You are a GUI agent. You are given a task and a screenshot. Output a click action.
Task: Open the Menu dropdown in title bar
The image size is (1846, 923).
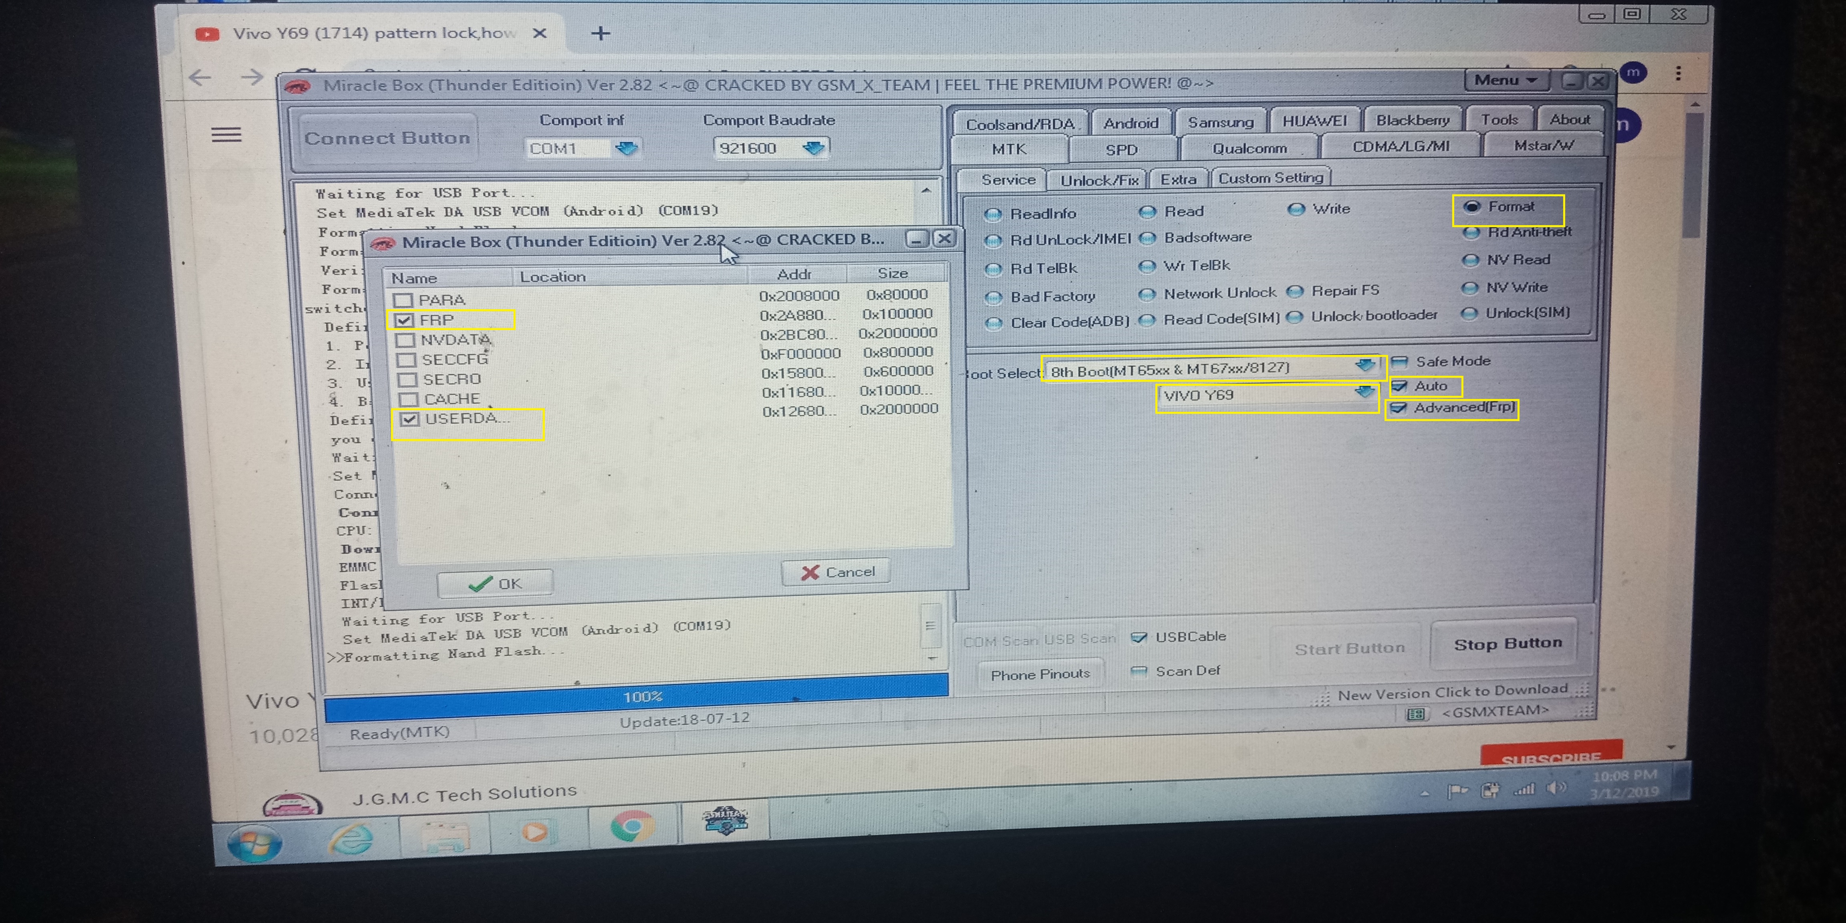(1505, 80)
